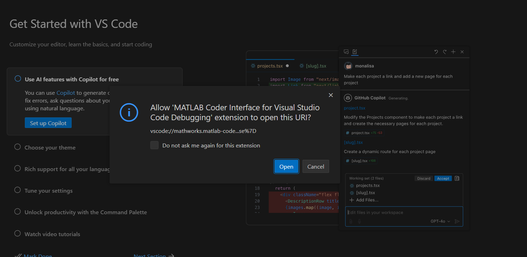527x257 pixels.
Task: Click Accept in the working set
Action: click(x=443, y=179)
